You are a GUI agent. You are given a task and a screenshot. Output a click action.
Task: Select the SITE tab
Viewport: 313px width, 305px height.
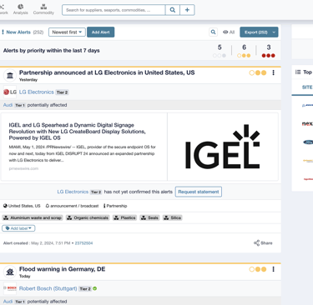pos(307,87)
